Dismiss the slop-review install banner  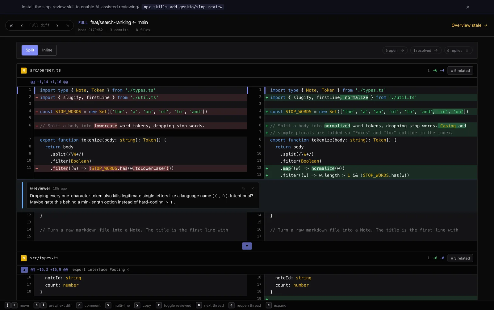(468, 7)
